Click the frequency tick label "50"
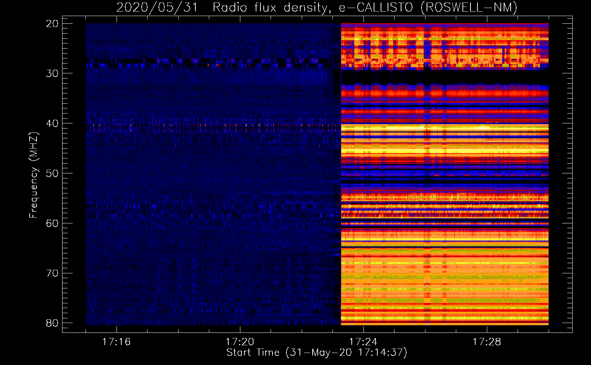The width and height of the screenshot is (591, 365). [x=52, y=173]
